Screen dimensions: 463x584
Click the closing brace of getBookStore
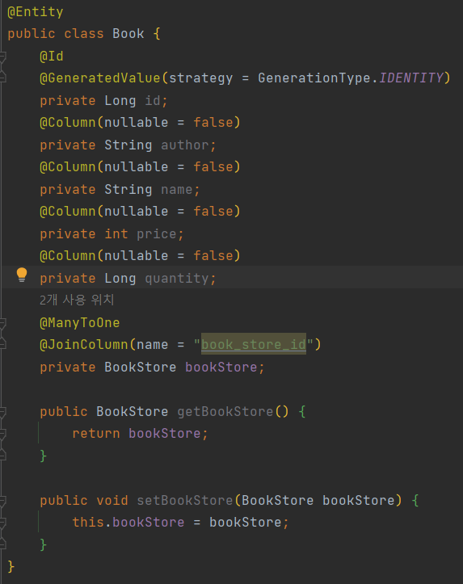(x=43, y=456)
